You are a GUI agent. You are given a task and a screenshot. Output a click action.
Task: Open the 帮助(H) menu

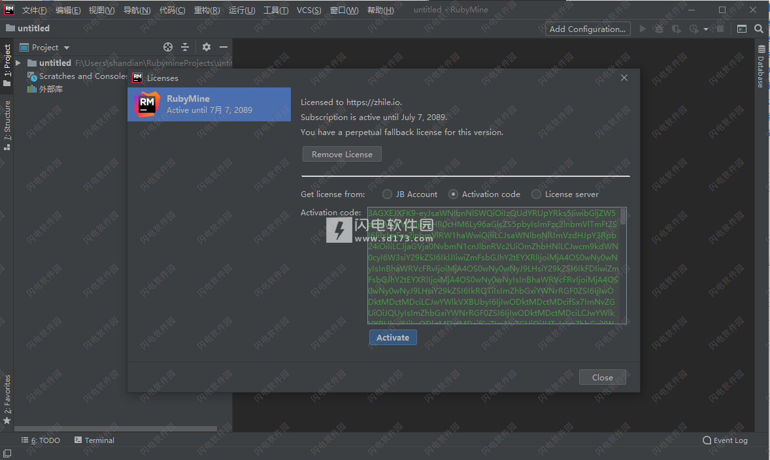coord(380,10)
